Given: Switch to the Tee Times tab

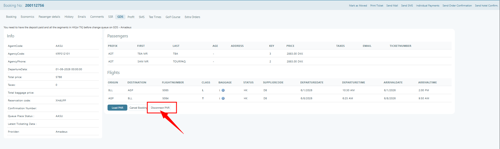Looking at the screenshot, I should [x=155, y=17].
